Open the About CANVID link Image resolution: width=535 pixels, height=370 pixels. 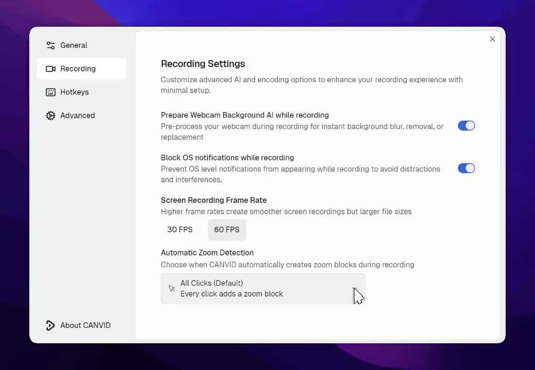[85, 325]
